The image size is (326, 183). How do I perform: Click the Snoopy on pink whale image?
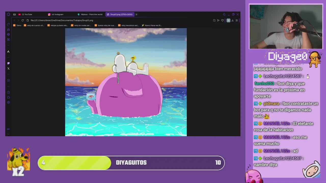[x=126, y=82]
